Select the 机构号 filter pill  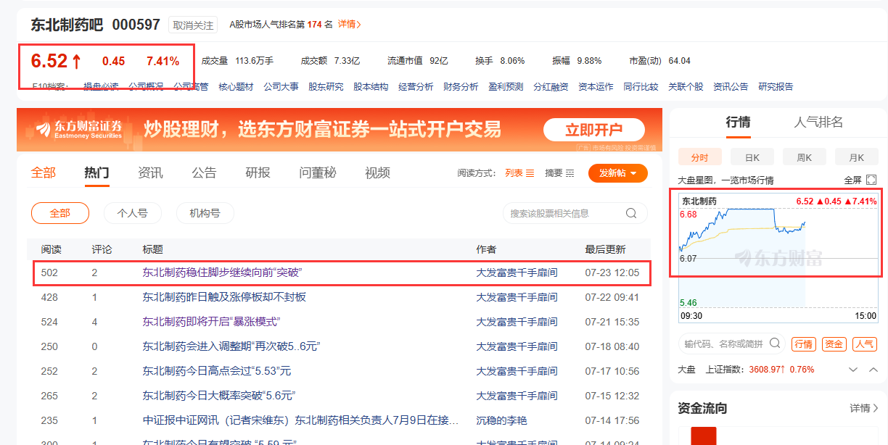click(205, 213)
